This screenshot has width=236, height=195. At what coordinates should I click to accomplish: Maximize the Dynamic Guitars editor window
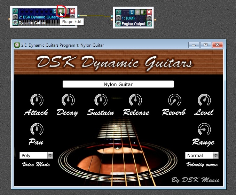(205, 45)
